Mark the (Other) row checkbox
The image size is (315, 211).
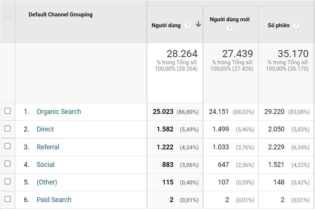click(7, 181)
